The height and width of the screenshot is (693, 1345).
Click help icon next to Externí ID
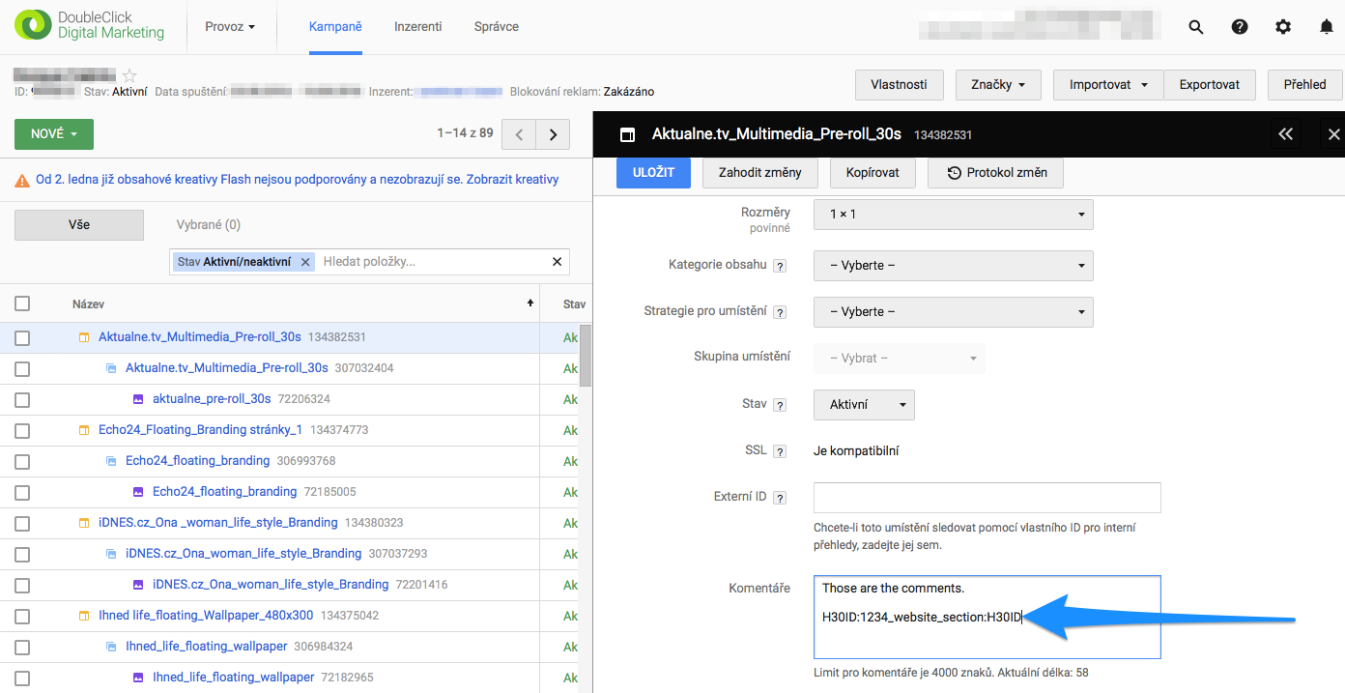point(780,498)
